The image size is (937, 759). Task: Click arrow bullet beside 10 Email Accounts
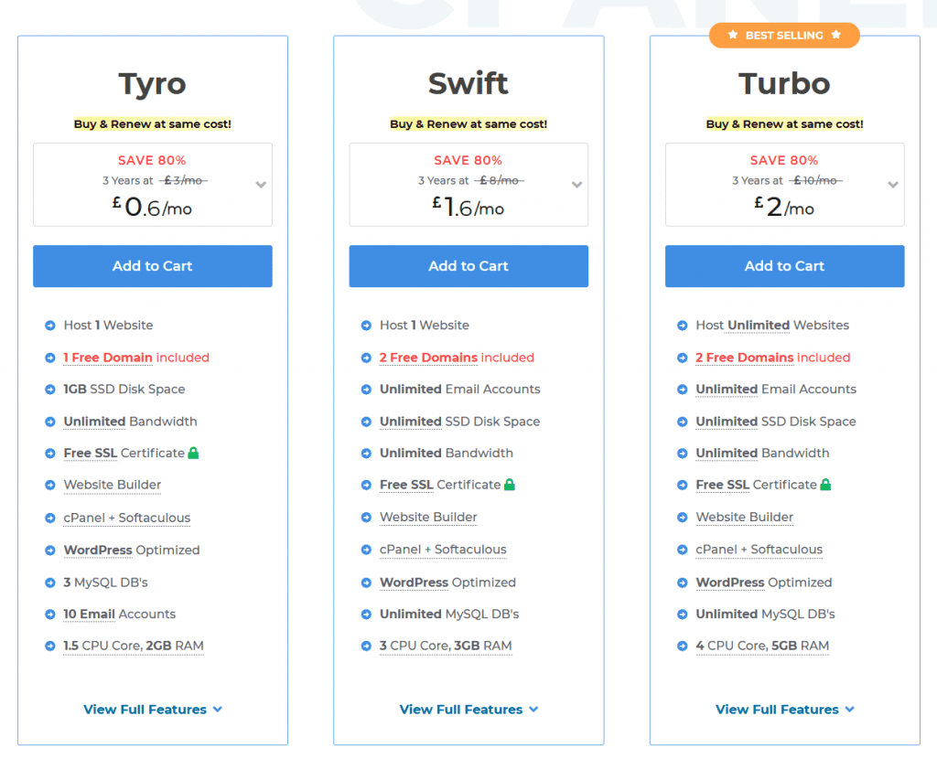pyautogui.click(x=50, y=614)
